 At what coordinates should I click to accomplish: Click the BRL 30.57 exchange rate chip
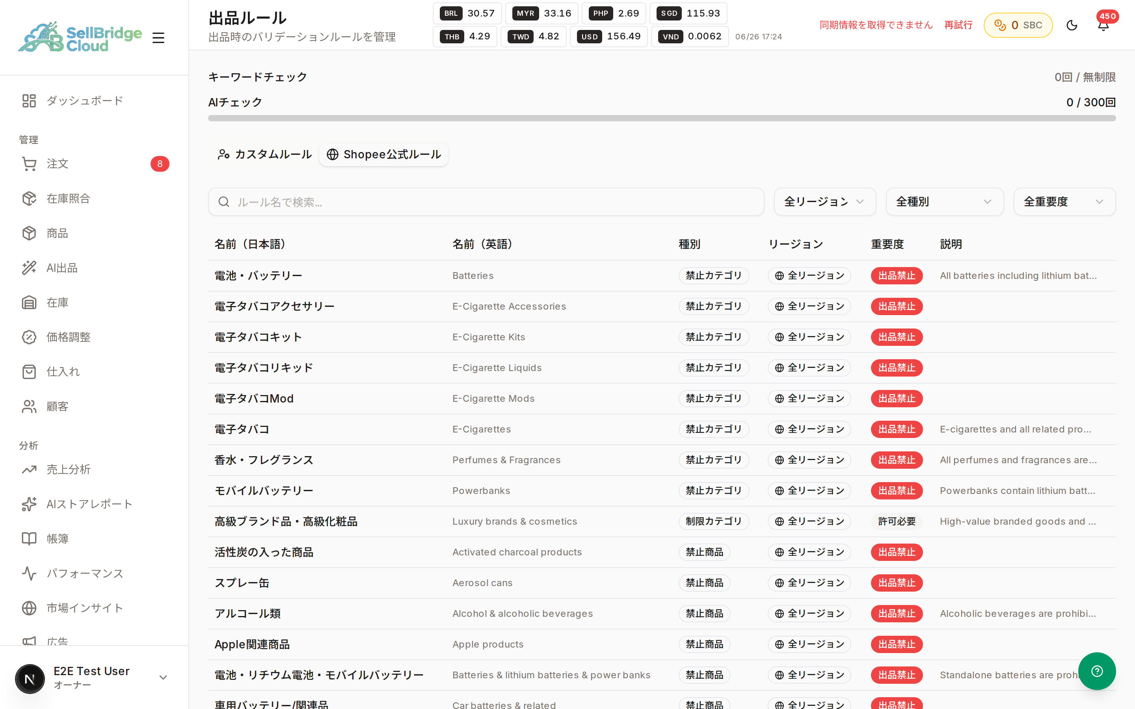467,13
